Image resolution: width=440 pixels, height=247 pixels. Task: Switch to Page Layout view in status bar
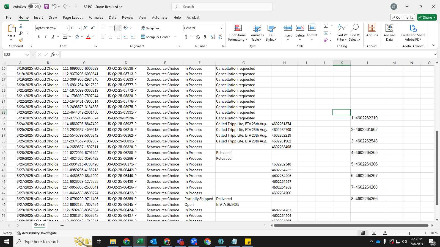point(374,233)
